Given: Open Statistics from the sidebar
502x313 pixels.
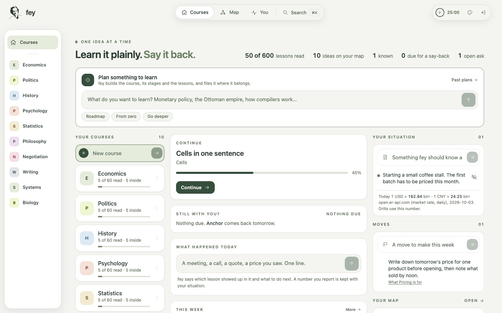Looking at the screenshot, I should coord(33,126).
